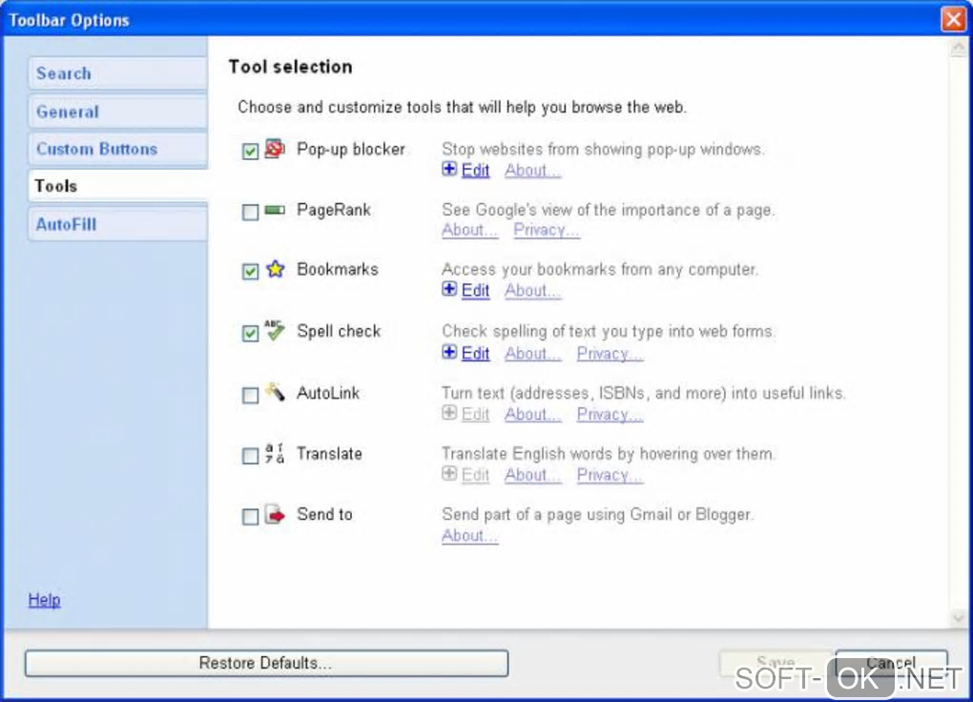The height and width of the screenshot is (702, 973).
Task: Click the greyed Edit link for AutoLink
Action: point(475,414)
